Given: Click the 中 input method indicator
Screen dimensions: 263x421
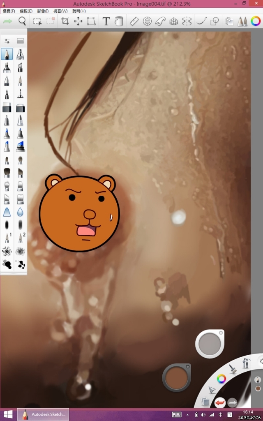Looking at the screenshot, I should pyautogui.click(x=221, y=415).
